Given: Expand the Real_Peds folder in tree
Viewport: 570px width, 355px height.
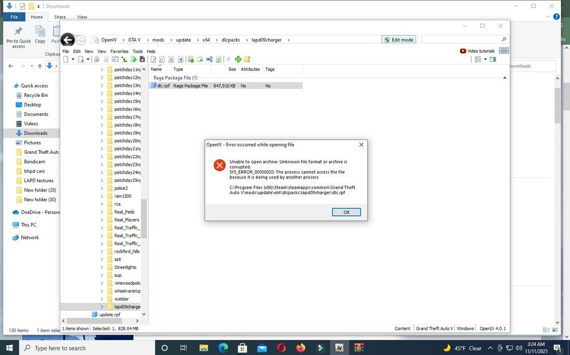Looking at the screenshot, I should (102, 212).
